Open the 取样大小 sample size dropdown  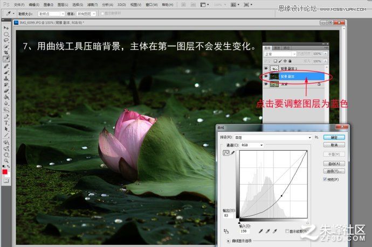pyautogui.click(x=51, y=14)
